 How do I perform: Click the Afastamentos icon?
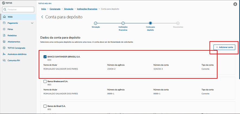tap(4, 42)
